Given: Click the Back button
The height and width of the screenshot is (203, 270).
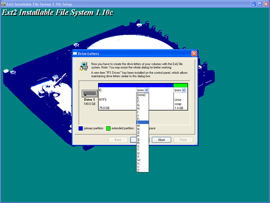Looking at the screenshot, I should [x=118, y=140].
